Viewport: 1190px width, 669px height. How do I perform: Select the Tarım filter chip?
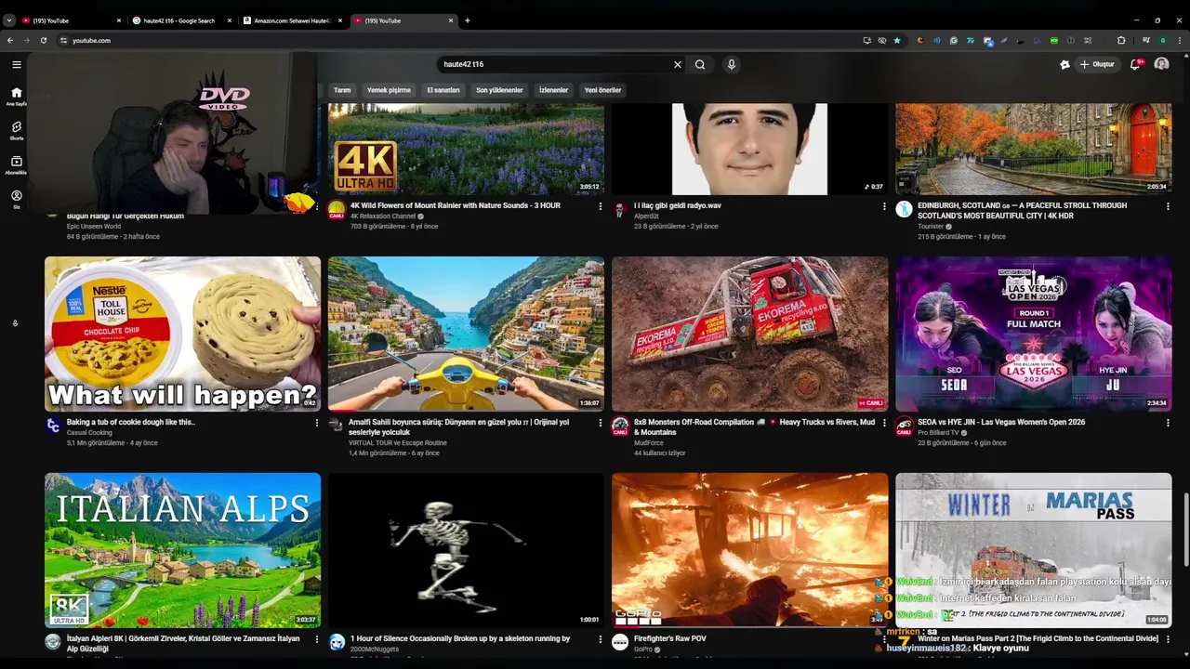(342, 90)
